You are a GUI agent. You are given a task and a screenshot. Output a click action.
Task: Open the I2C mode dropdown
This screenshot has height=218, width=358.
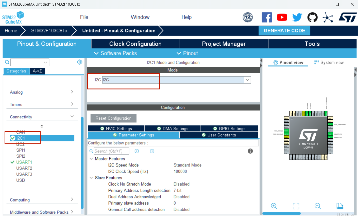coord(247,80)
